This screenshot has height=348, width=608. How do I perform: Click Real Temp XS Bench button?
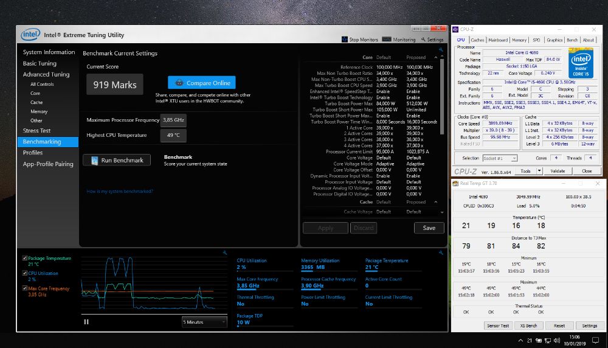tap(528, 325)
